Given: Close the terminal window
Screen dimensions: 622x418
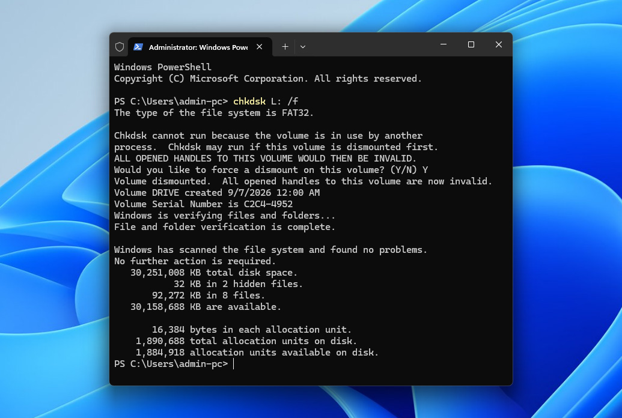Looking at the screenshot, I should [499, 44].
